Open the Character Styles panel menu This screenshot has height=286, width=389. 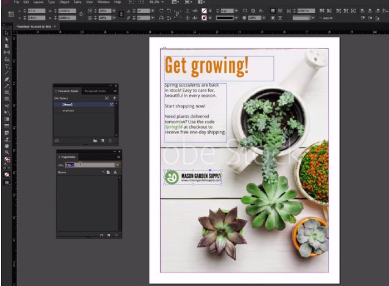(115, 91)
